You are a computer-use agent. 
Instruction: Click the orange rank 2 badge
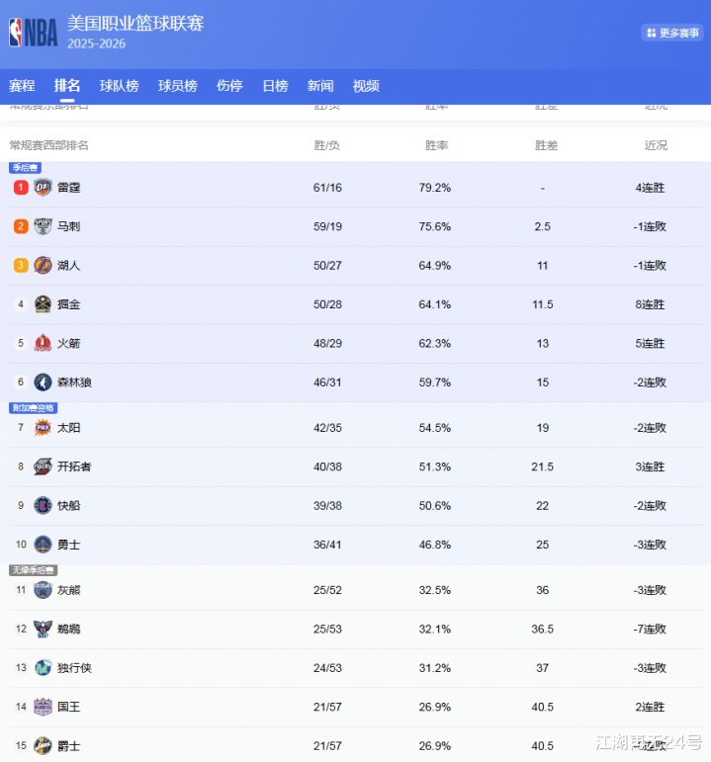click(21, 226)
